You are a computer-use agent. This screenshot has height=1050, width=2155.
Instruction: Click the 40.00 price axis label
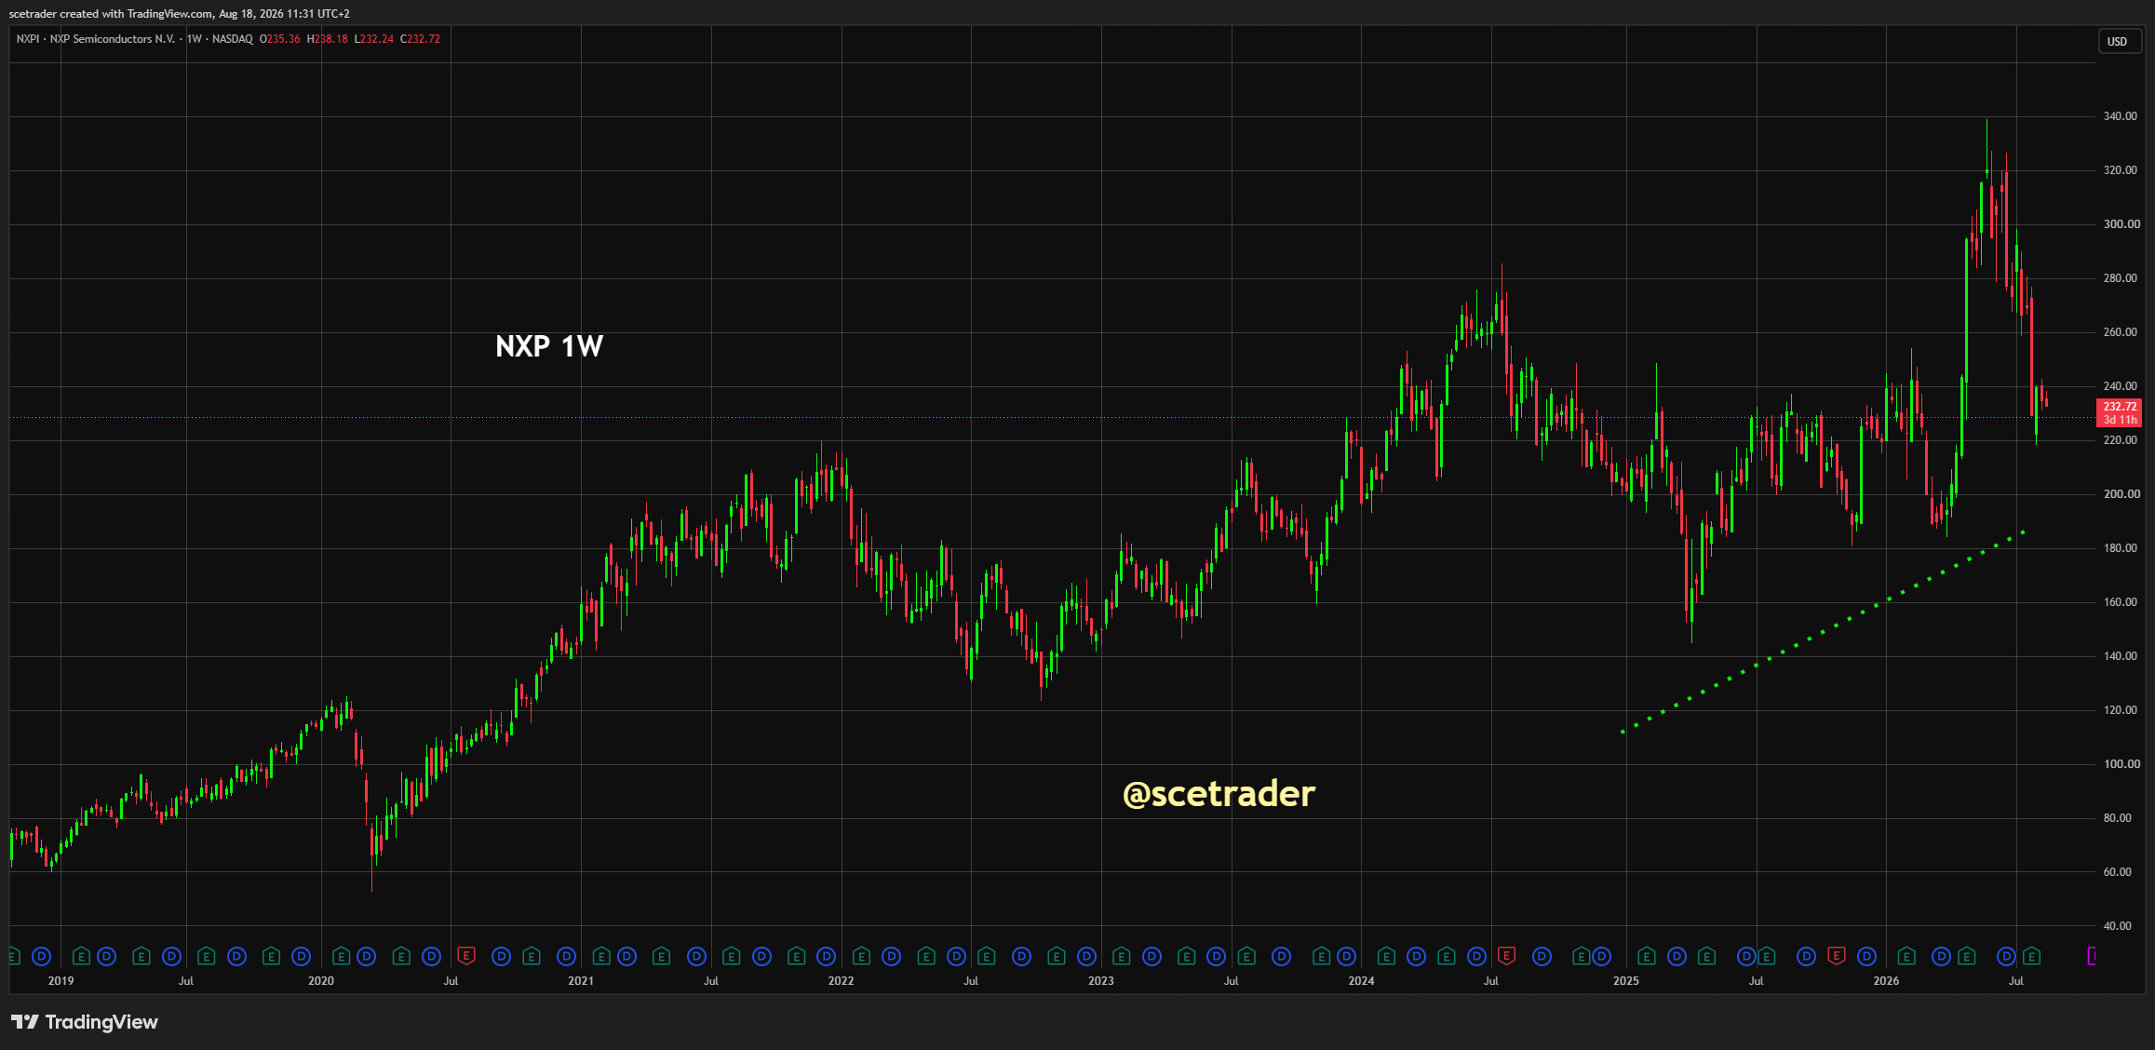point(2118,926)
